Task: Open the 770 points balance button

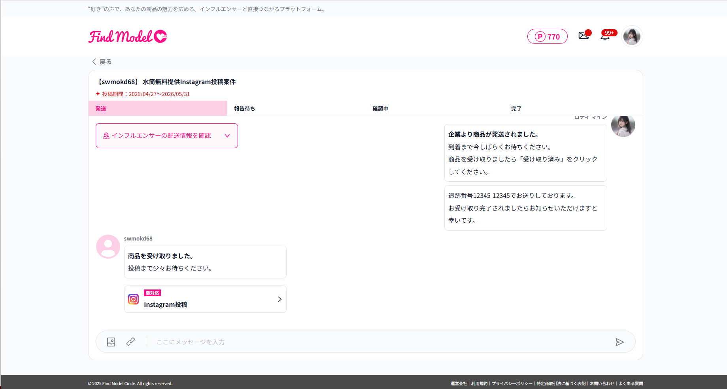Action: (547, 36)
